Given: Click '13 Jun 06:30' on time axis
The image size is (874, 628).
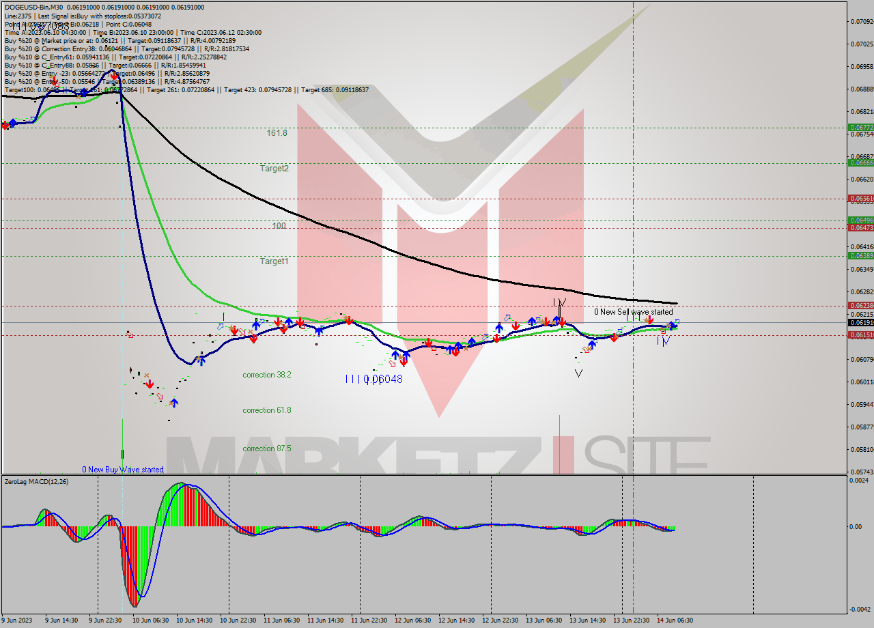Looking at the screenshot, I should [x=544, y=620].
